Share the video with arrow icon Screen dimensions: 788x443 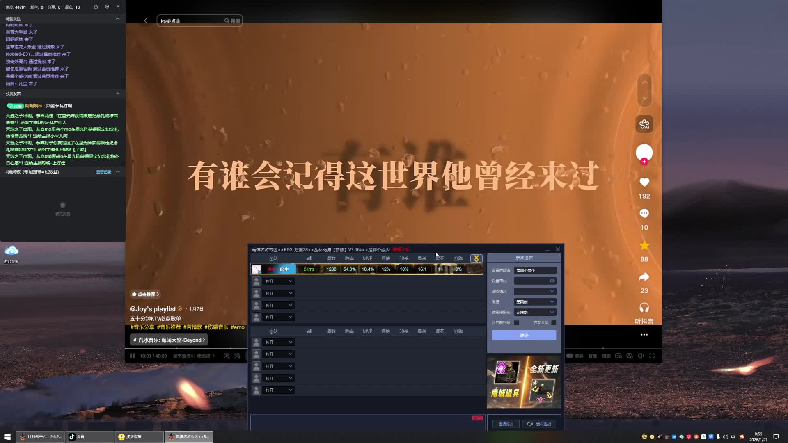(644, 277)
